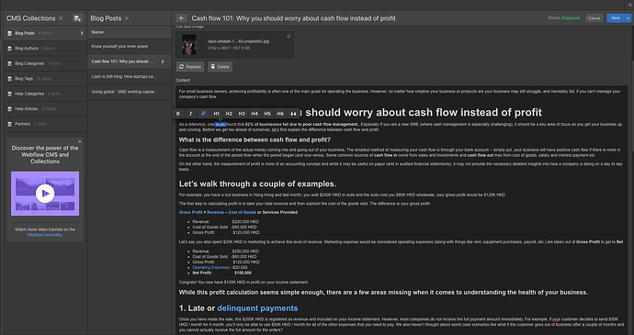Click the 'Operating Expenses' link
Screen dimensions: 634x335
211,267
